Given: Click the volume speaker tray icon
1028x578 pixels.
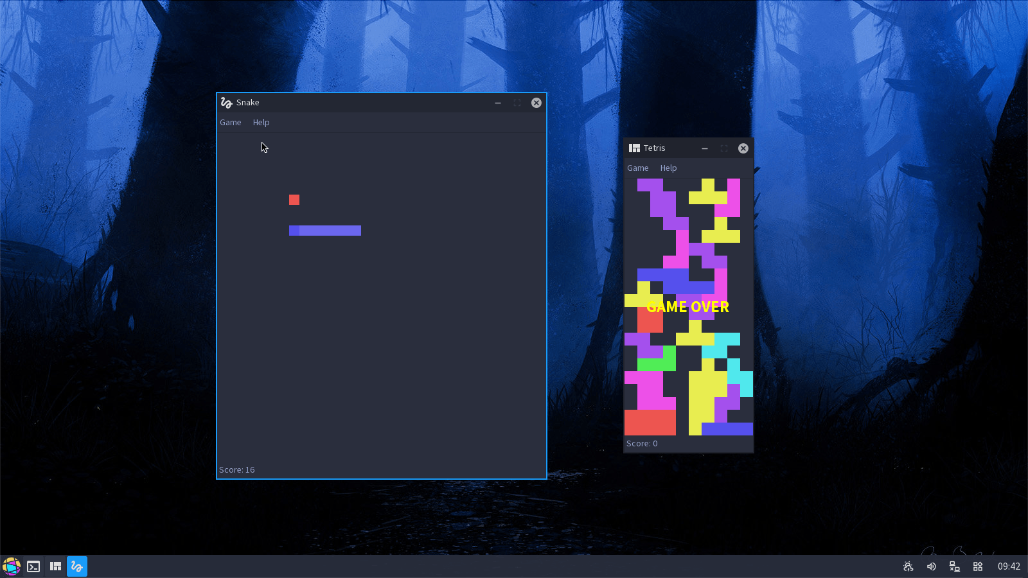Looking at the screenshot, I should (931, 566).
